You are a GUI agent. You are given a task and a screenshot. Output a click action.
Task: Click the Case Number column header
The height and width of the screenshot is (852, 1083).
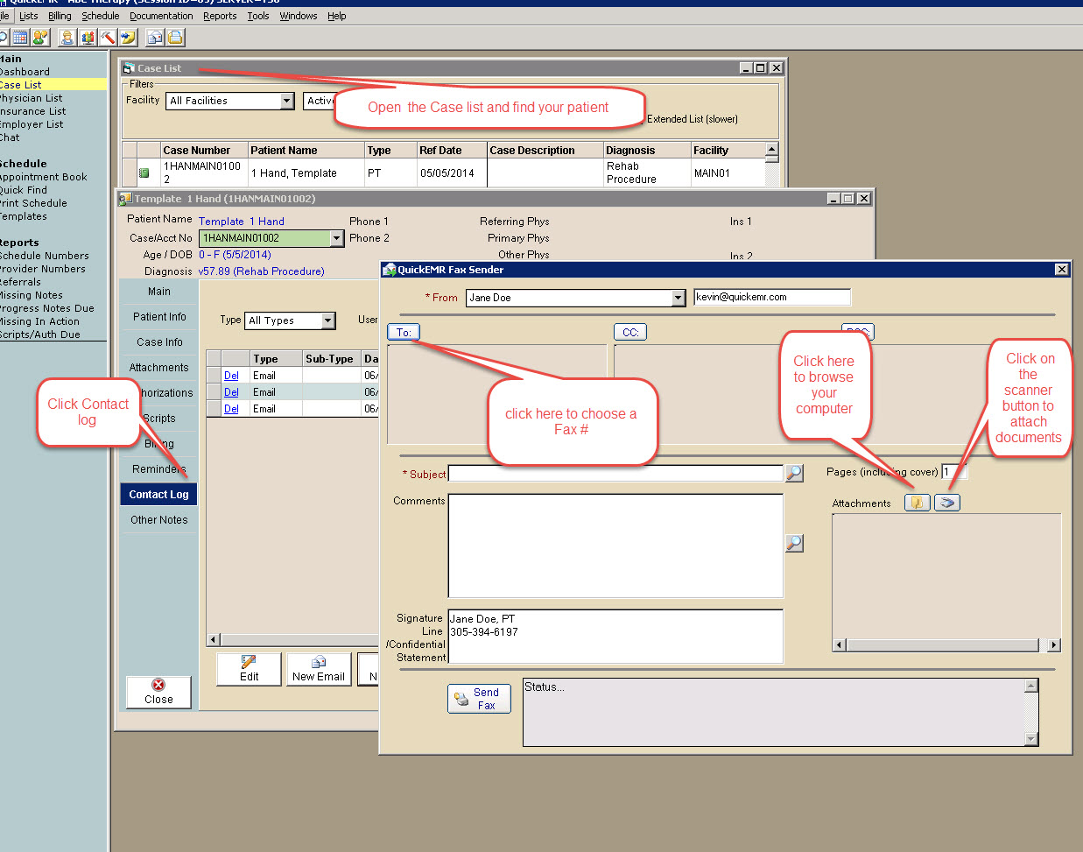pos(204,151)
